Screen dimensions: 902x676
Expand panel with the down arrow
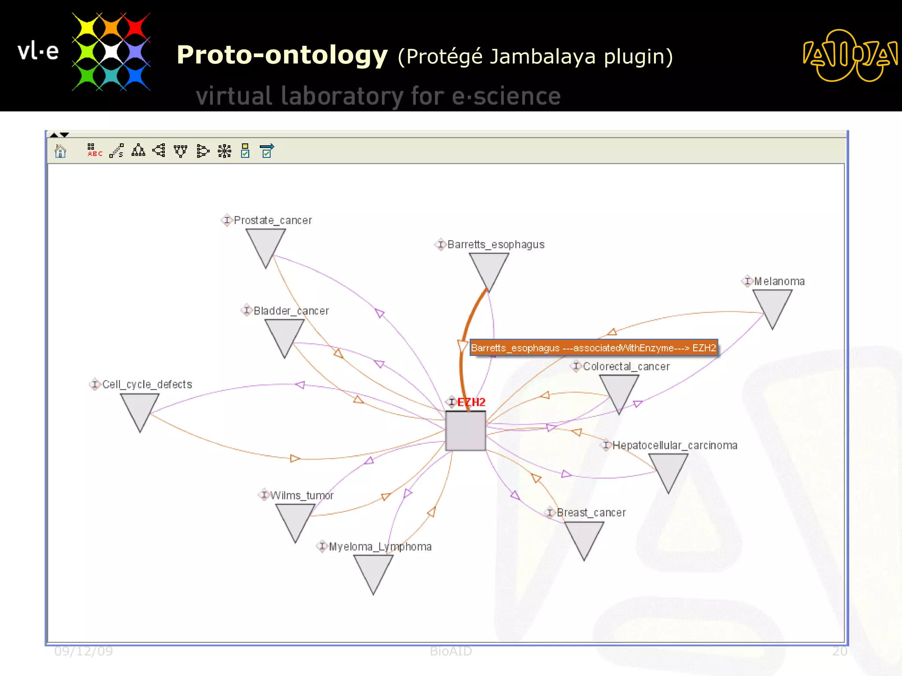point(64,135)
